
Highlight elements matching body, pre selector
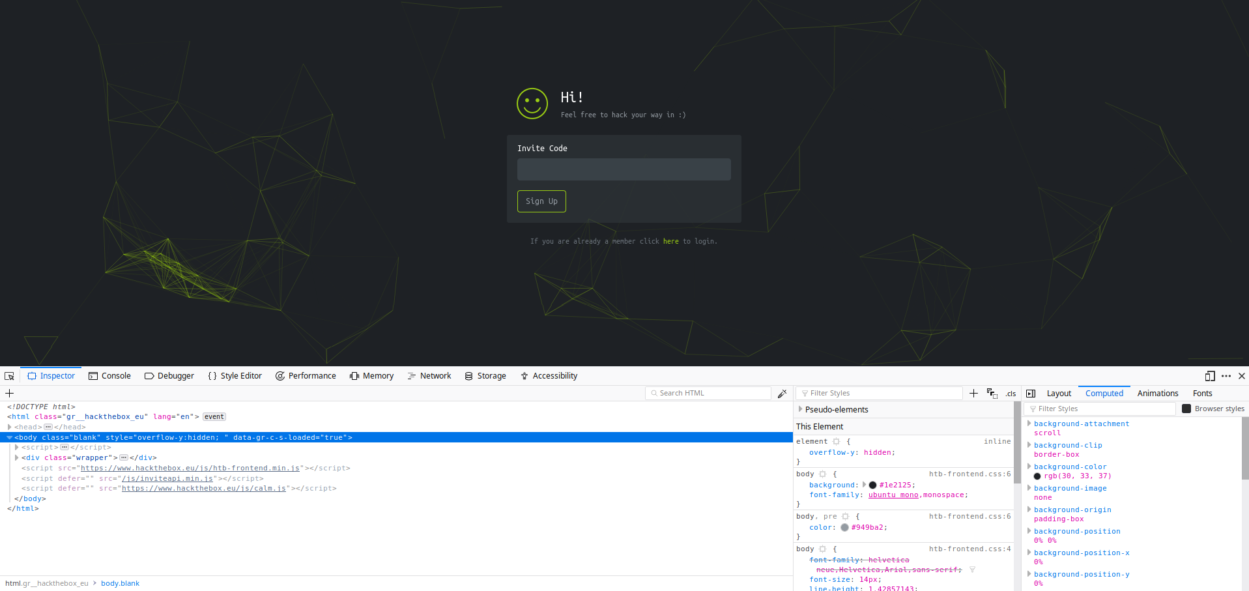[x=846, y=517]
